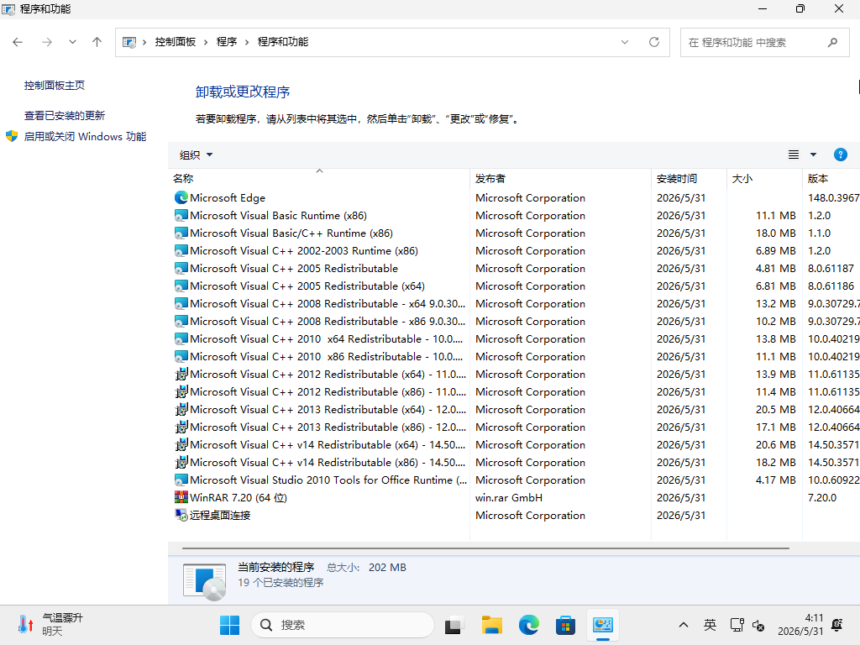Click the notification bell icon in tray
This screenshot has width=860, height=645.
point(837,625)
